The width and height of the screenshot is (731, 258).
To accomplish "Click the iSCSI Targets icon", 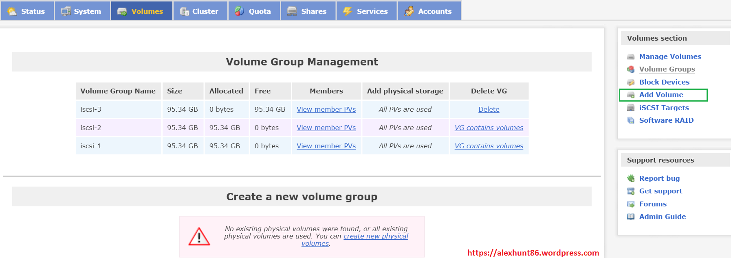I will (x=631, y=108).
